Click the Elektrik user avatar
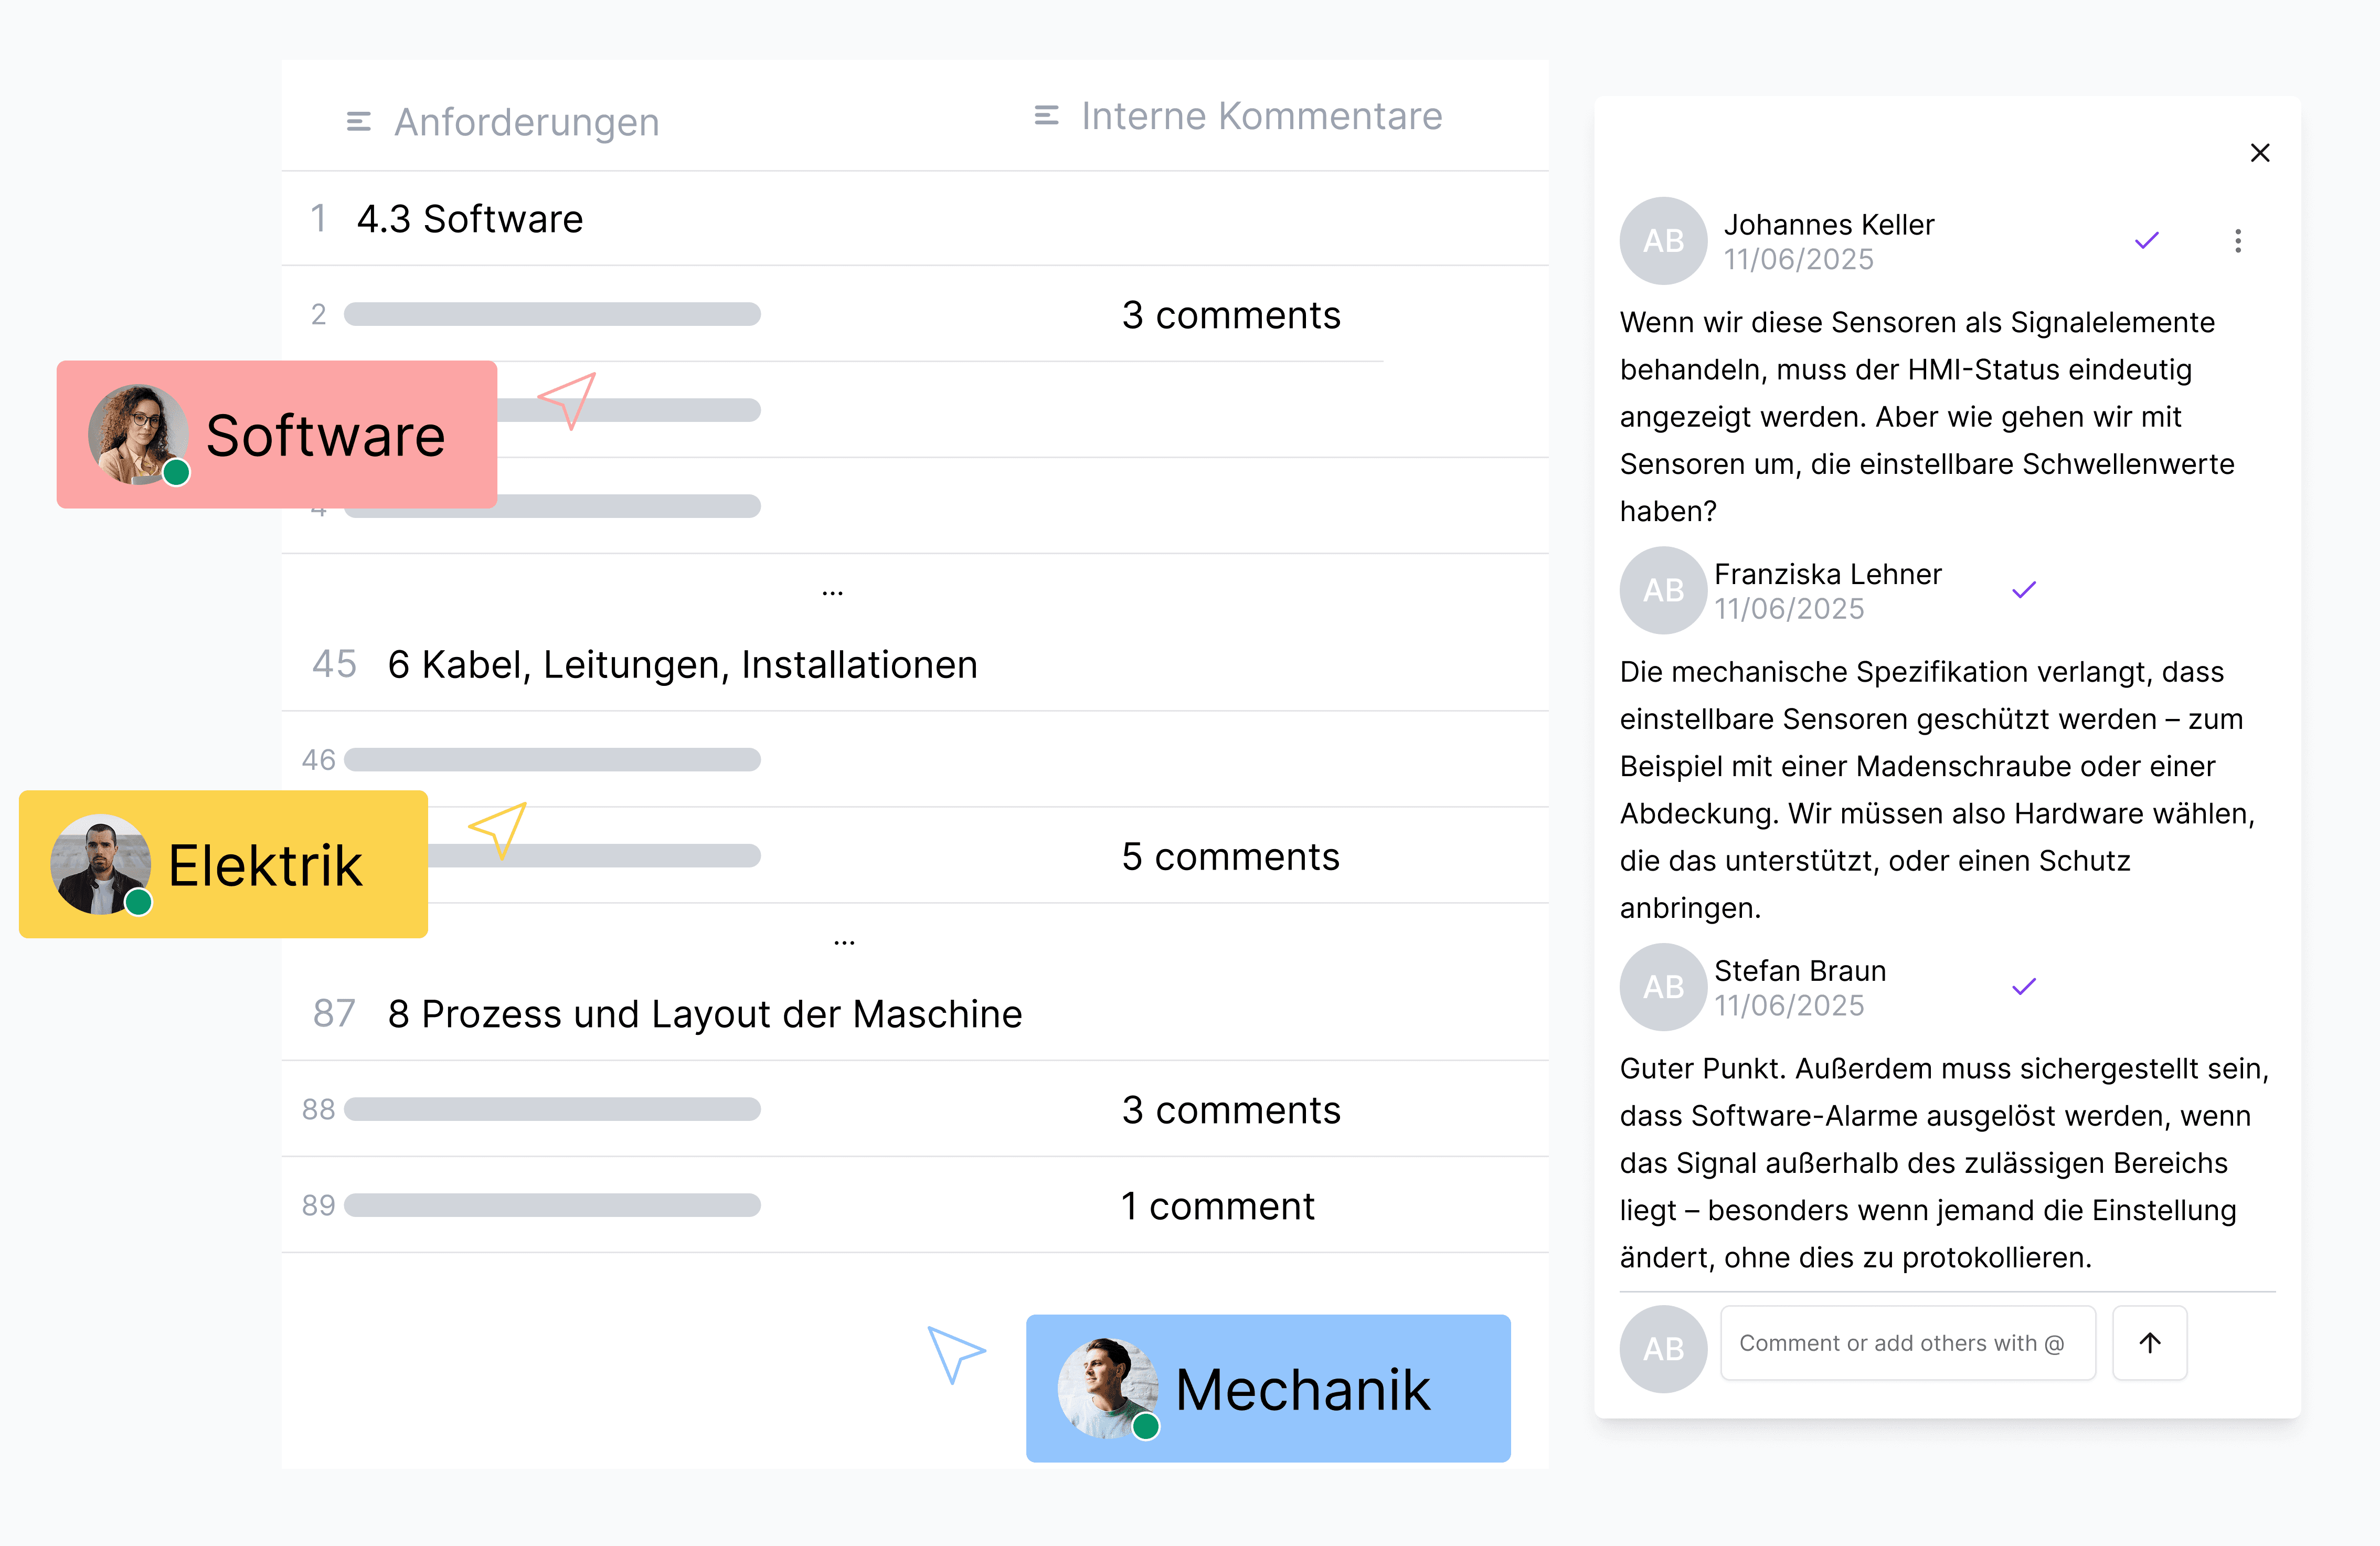The image size is (2380, 1546). click(x=100, y=864)
